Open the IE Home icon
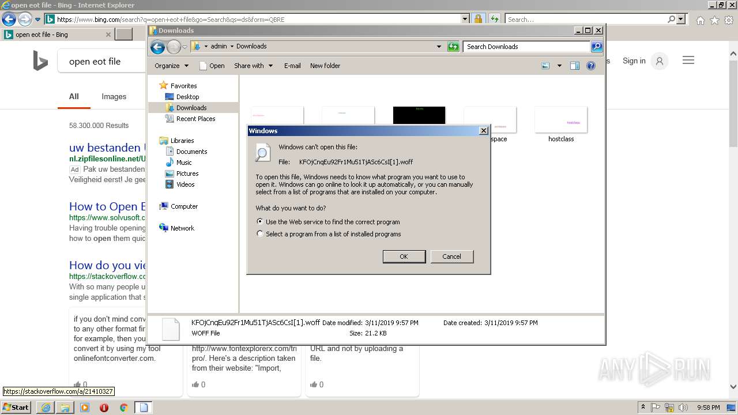This screenshot has width=738, height=415. click(x=700, y=20)
